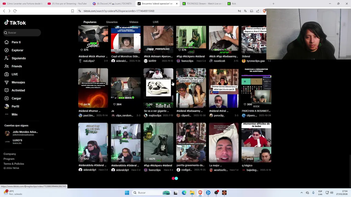This screenshot has height=197, width=351.
Task: Open Momentos dificiles de la beba video
Action: 256,142
